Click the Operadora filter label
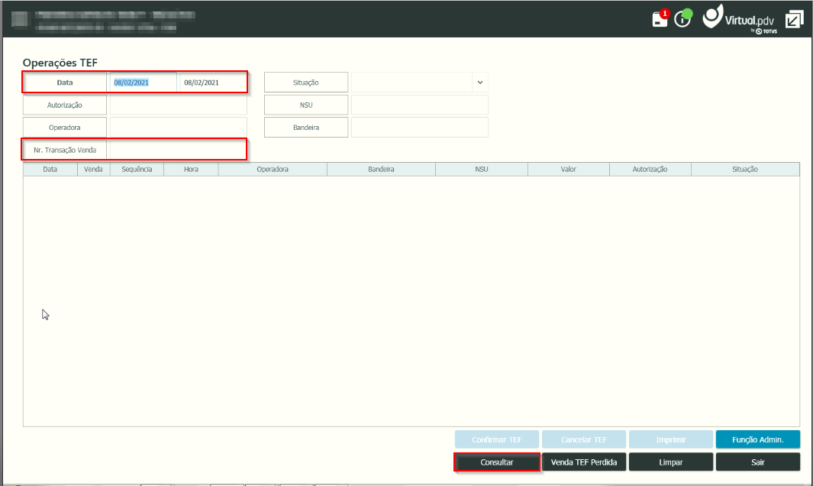 [x=65, y=127]
